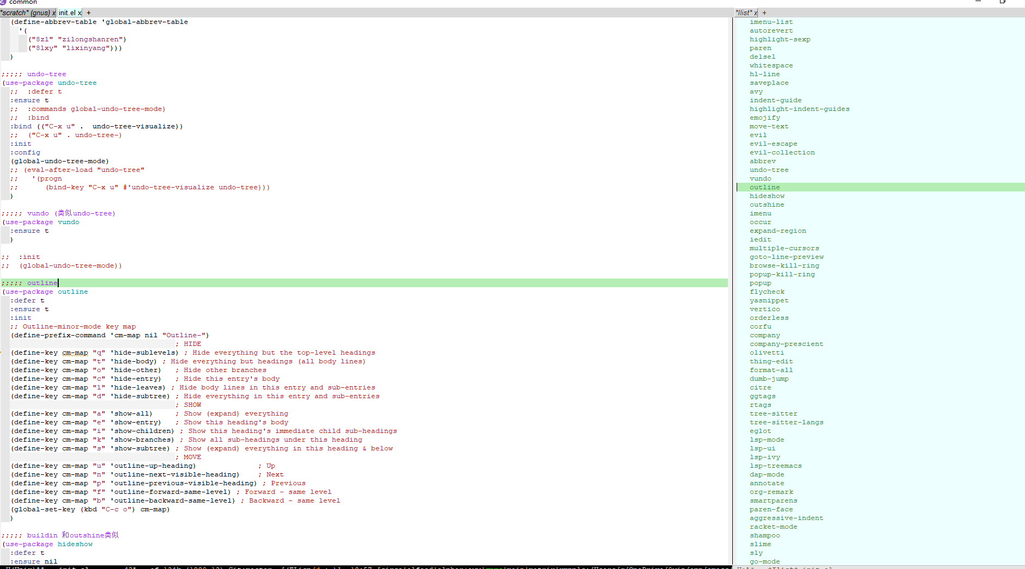
Task: Go to goto-line-preview in Ilist
Action: [786, 257]
